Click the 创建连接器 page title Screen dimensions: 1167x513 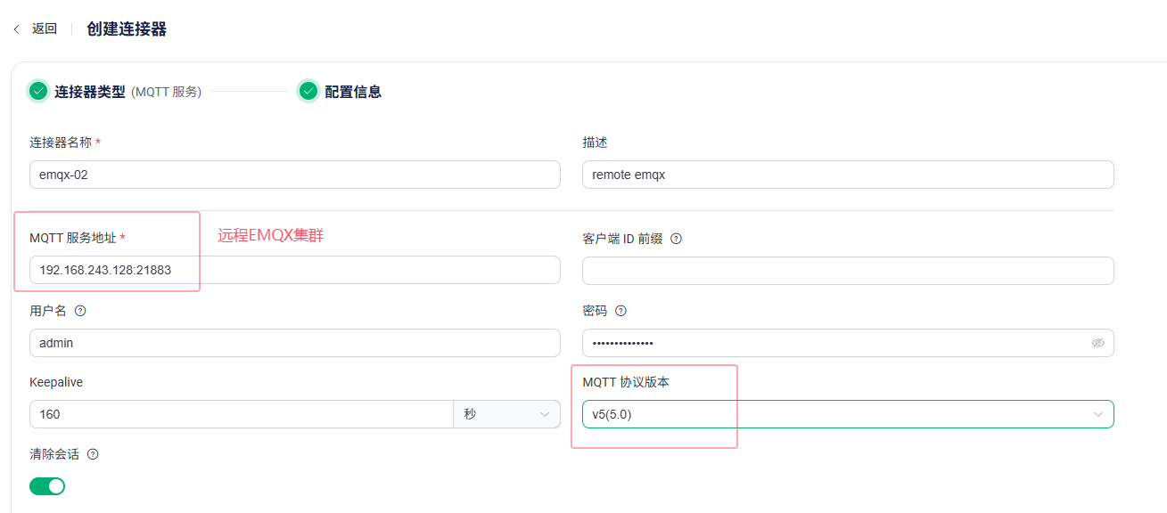127,29
